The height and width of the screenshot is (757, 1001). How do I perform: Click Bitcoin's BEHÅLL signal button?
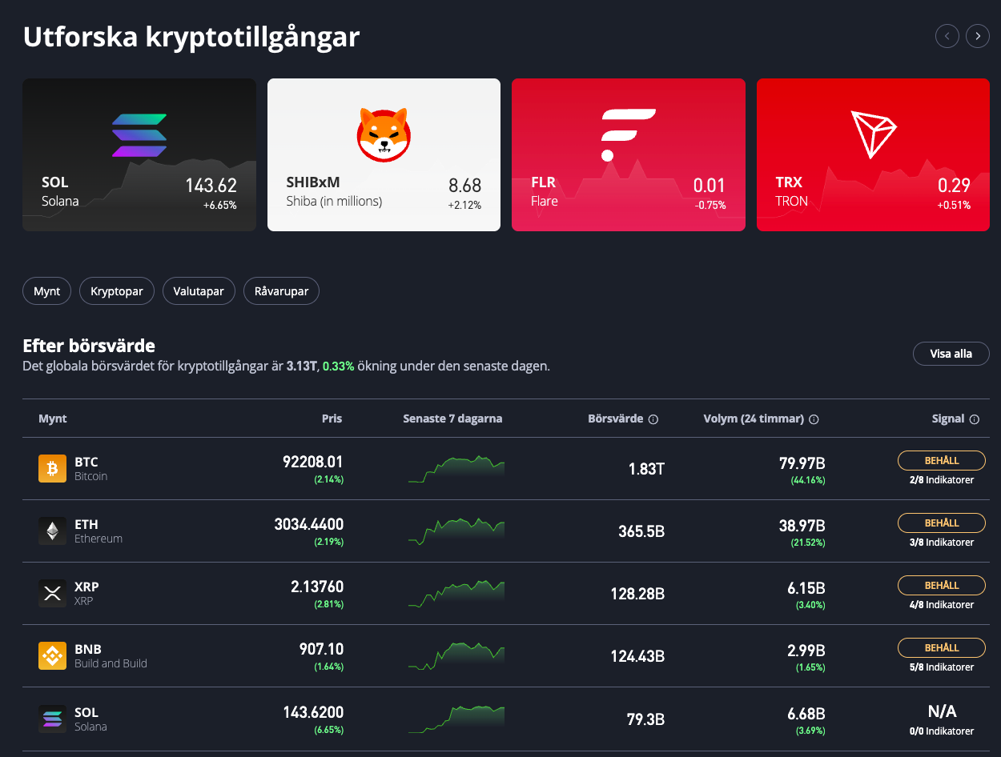click(942, 461)
